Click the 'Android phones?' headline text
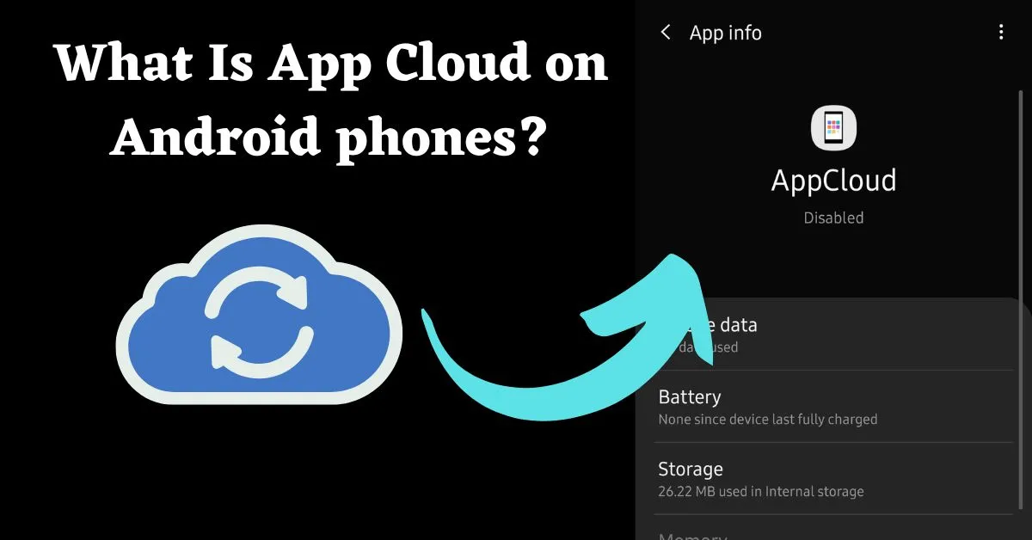Image resolution: width=1032 pixels, height=540 pixels. tap(329, 137)
